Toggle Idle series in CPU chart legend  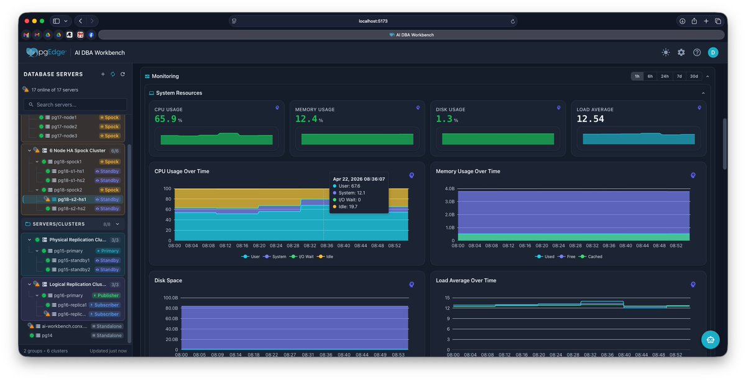pos(325,257)
